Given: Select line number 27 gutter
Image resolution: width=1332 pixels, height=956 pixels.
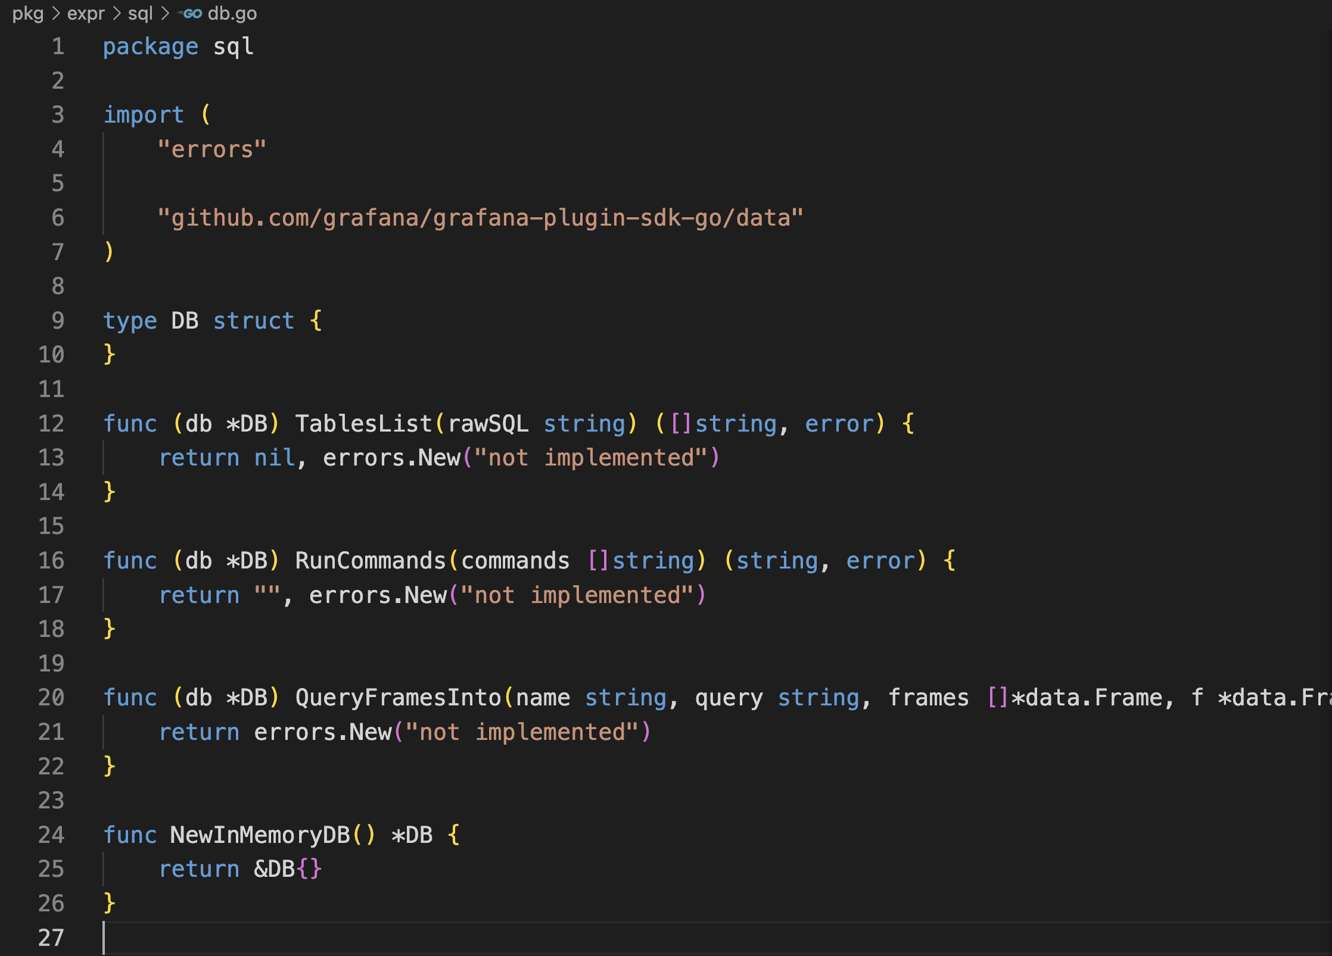Looking at the screenshot, I should tap(51, 938).
